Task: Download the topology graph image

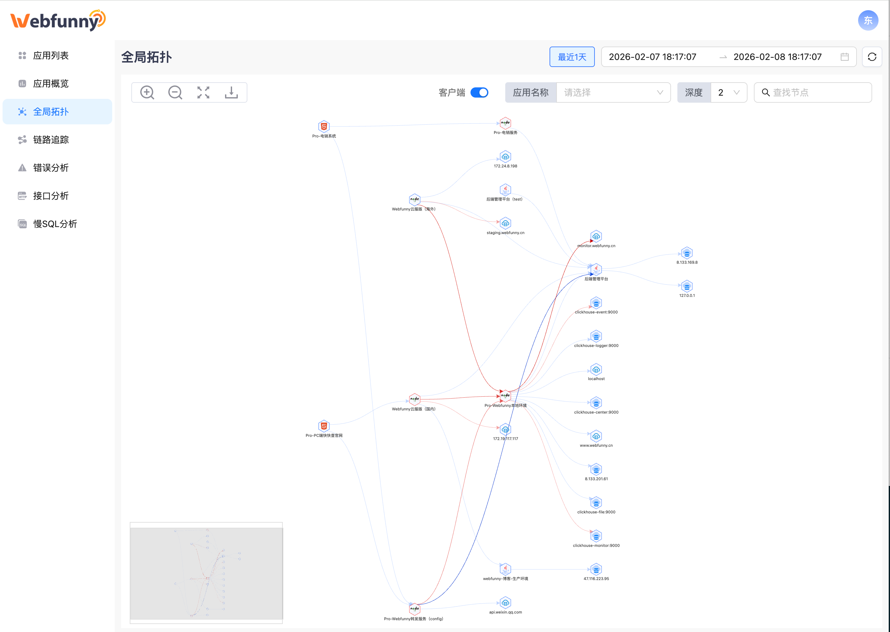Action: [x=231, y=92]
